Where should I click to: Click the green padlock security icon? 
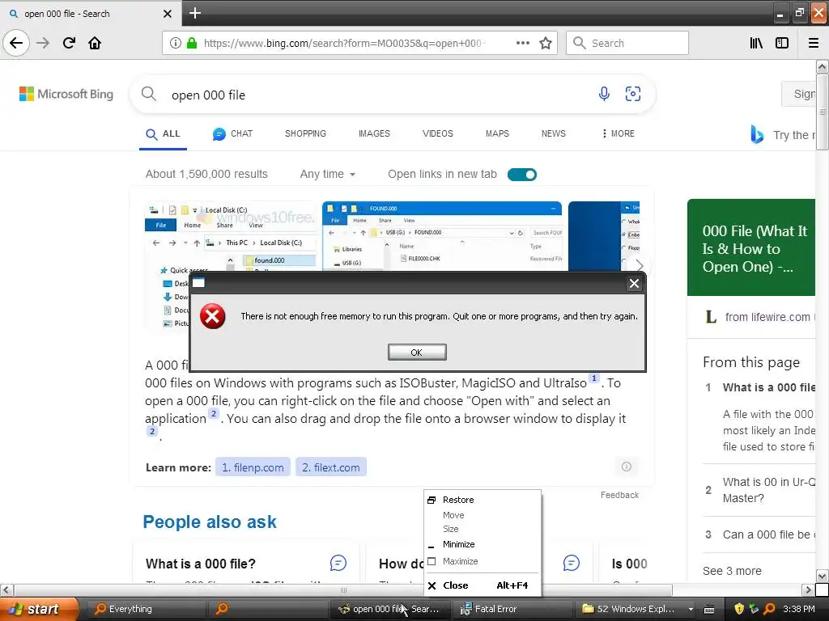click(192, 43)
